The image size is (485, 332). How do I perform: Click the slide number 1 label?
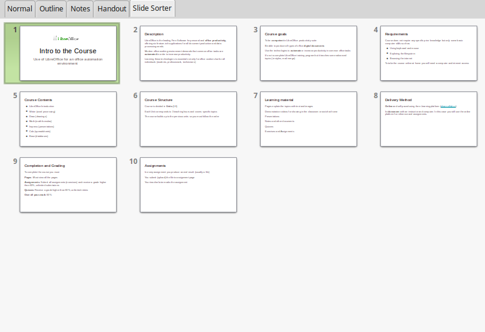tap(15, 30)
